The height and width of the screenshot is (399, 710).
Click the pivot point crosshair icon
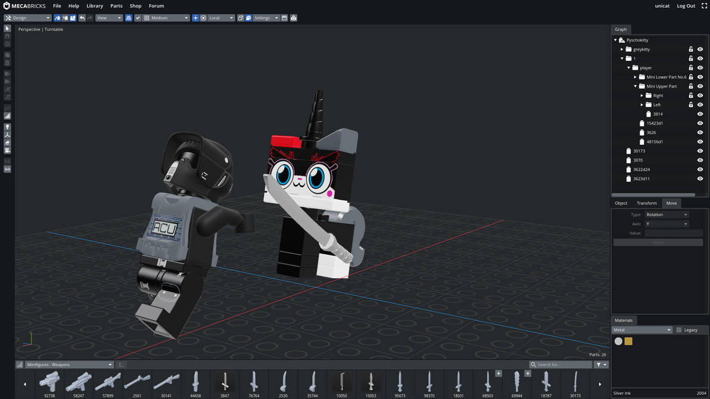click(195, 18)
